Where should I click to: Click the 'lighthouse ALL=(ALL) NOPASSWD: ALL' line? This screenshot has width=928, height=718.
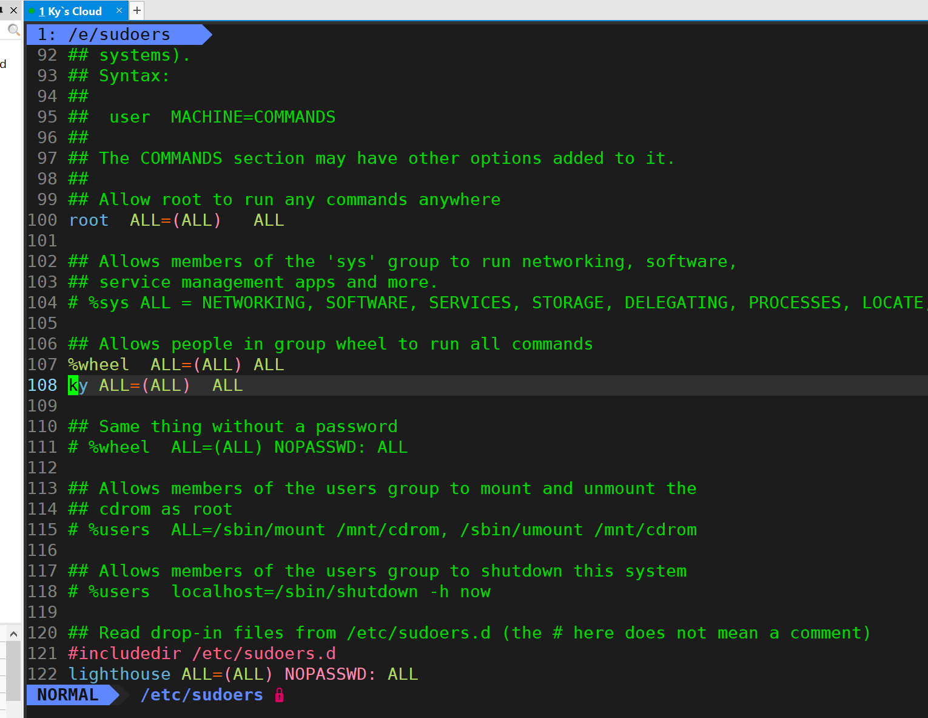tap(243, 674)
